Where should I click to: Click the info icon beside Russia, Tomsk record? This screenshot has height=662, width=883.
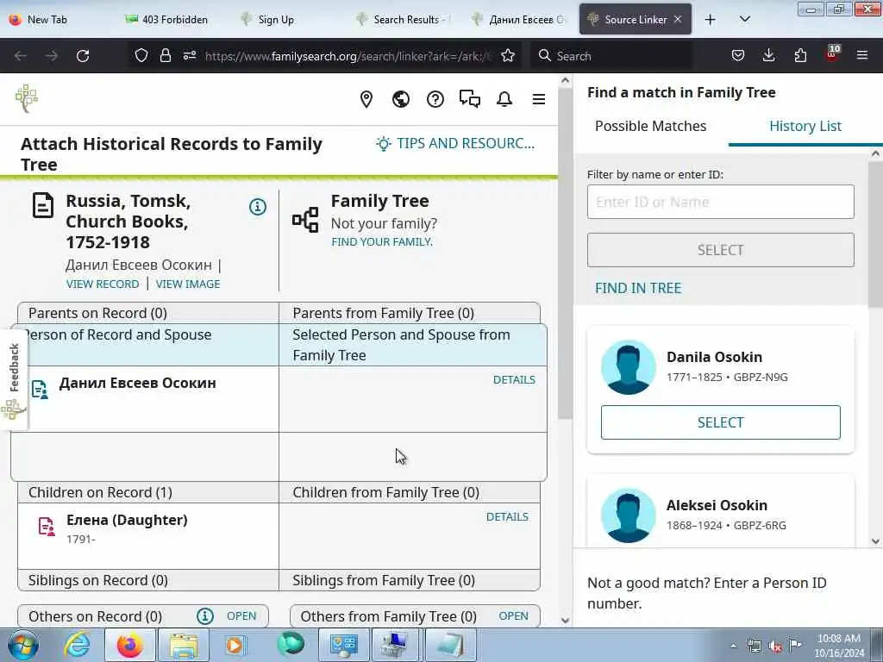[257, 207]
